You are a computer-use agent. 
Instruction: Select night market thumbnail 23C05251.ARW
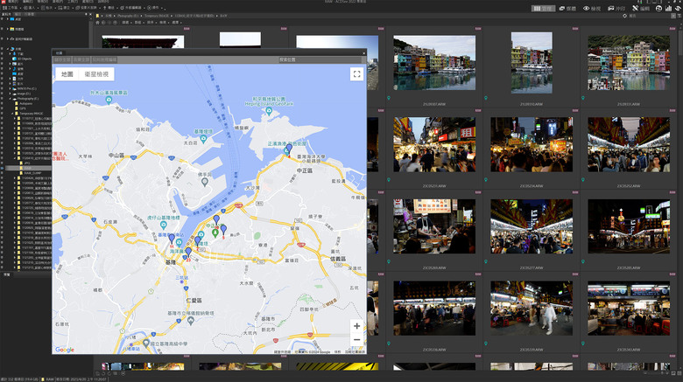point(434,144)
